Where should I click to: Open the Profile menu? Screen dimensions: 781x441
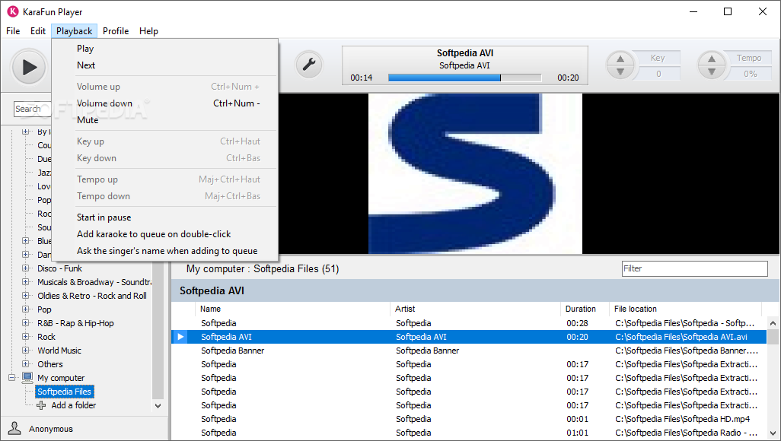coord(116,31)
